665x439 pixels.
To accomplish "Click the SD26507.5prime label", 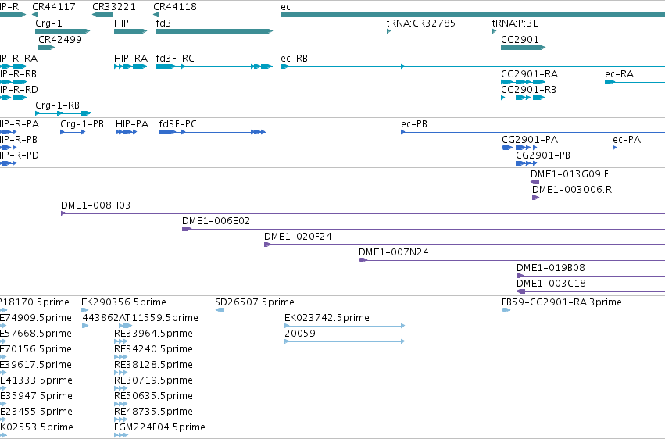I will coord(255,302).
